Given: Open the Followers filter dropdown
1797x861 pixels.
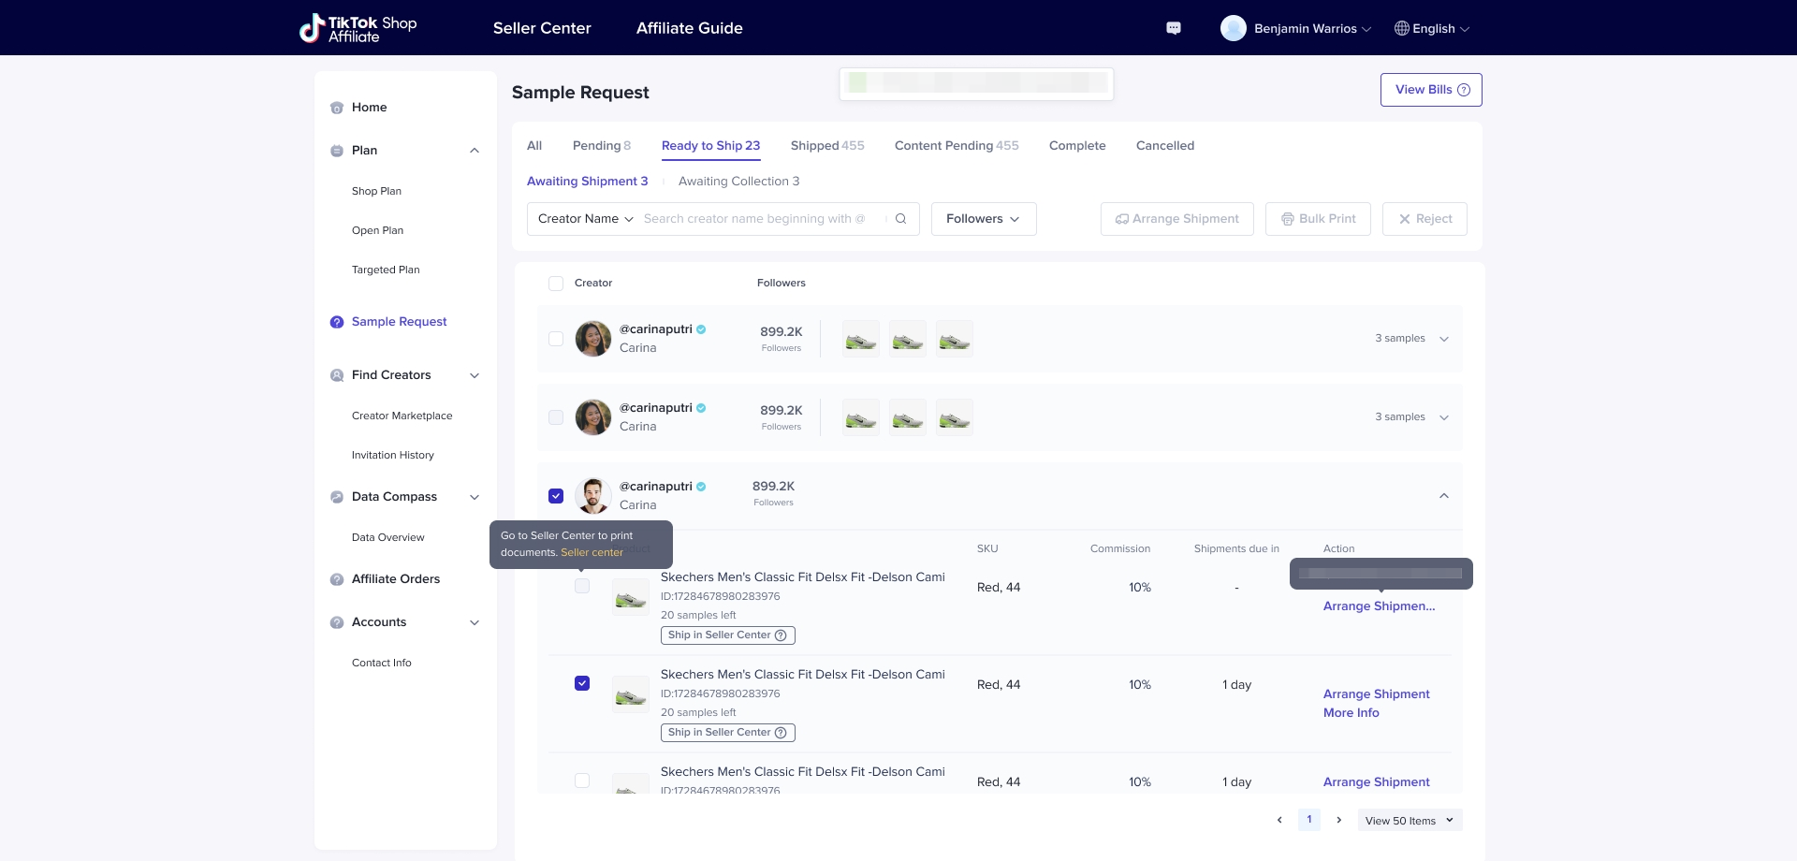Looking at the screenshot, I should [984, 219].
